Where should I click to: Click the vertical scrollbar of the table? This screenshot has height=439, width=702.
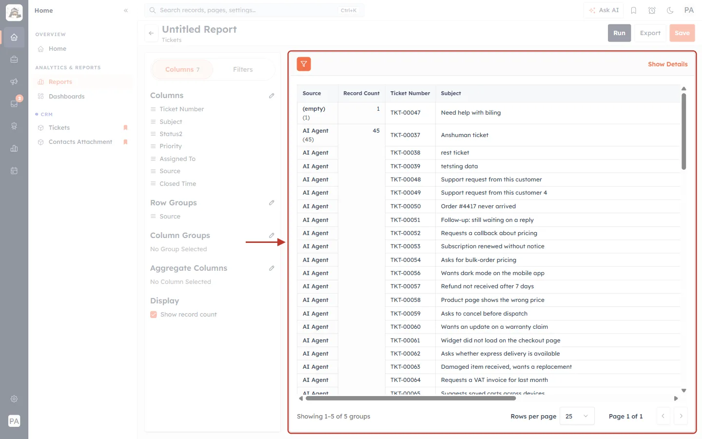coord(683,132)
